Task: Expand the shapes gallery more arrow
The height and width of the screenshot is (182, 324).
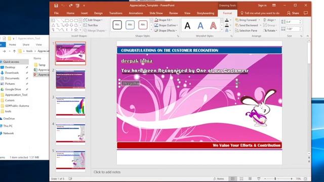Action: click(80, 30)
